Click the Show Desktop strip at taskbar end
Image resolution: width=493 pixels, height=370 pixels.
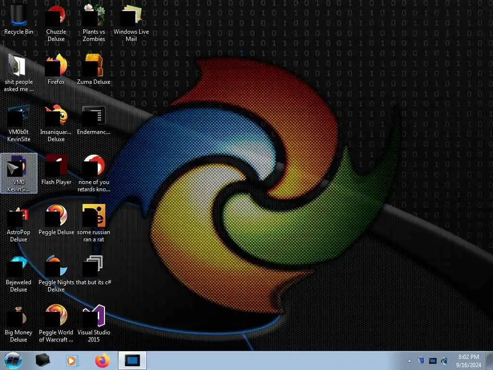[489, 360]
